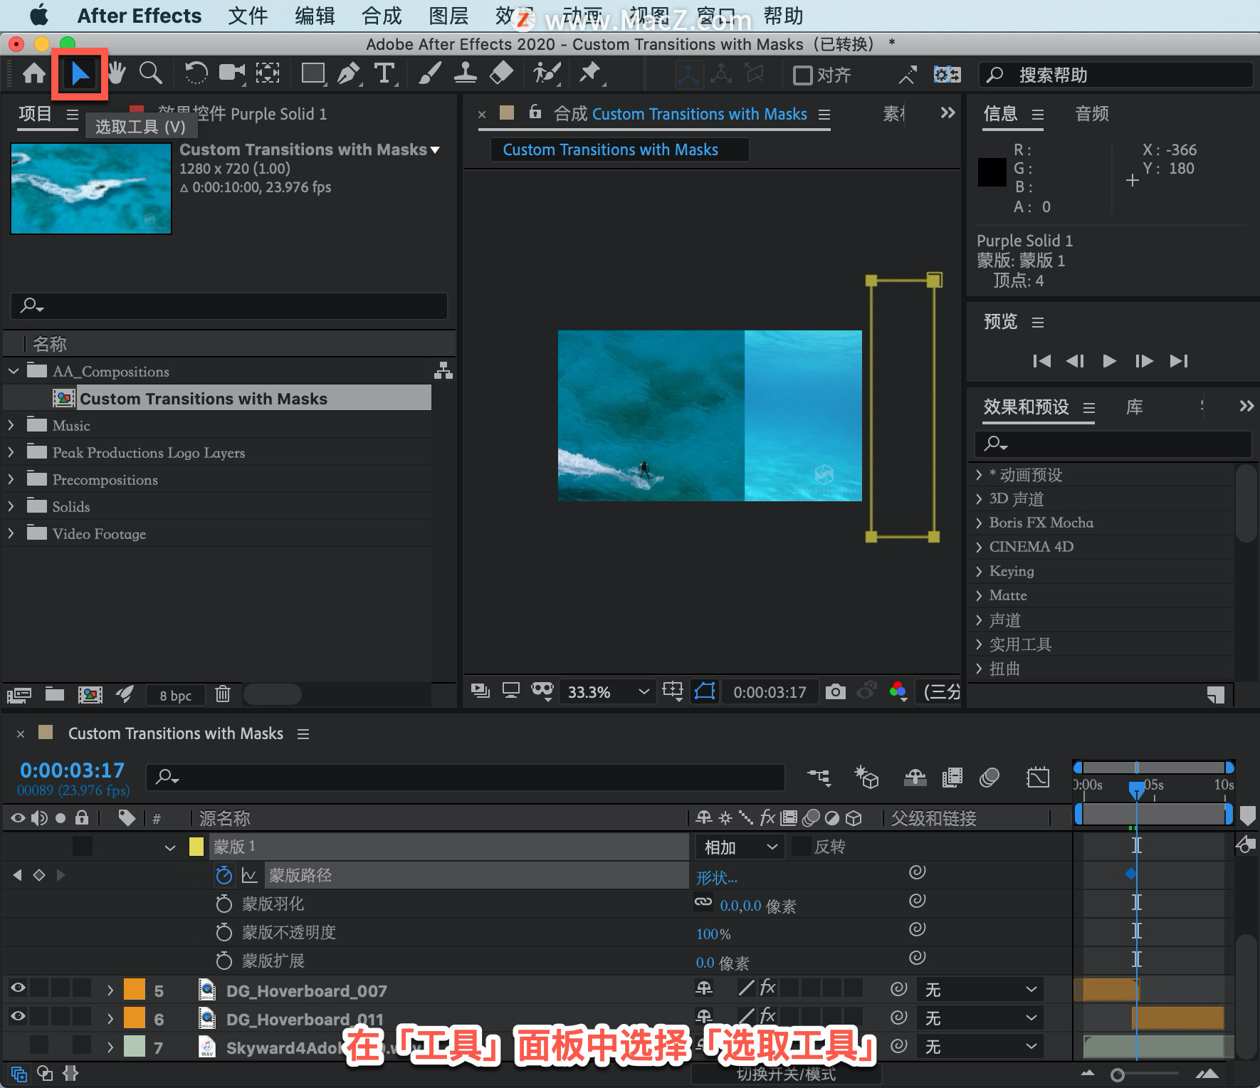
Task: Select the Pen tool
Action: [x=348, y=73]
